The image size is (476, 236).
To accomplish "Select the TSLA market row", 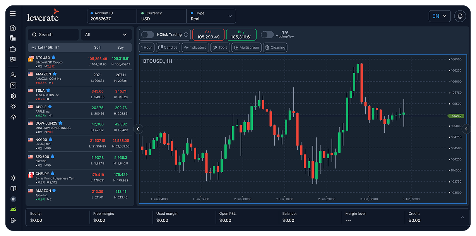I will tap(80, 94).
